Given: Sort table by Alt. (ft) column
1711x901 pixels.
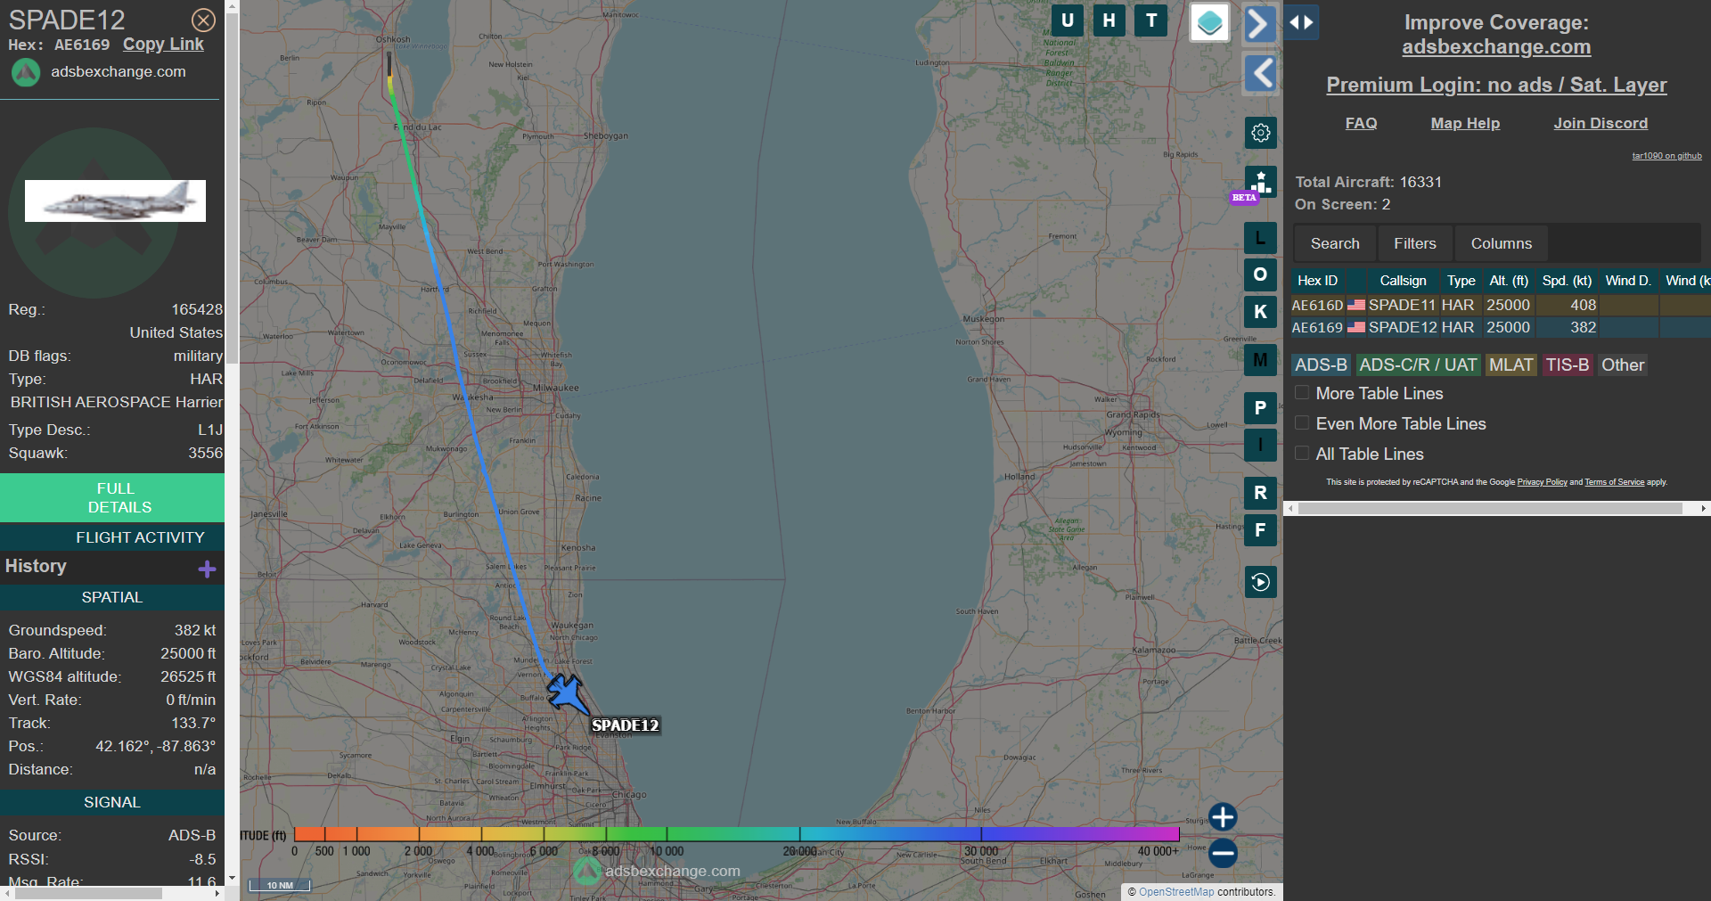Looking at the screenshot, I should (x=1509, y=281).
